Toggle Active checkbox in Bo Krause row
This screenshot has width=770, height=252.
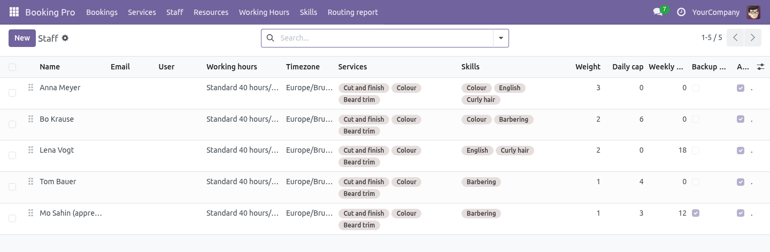click(x=741, y=119)
